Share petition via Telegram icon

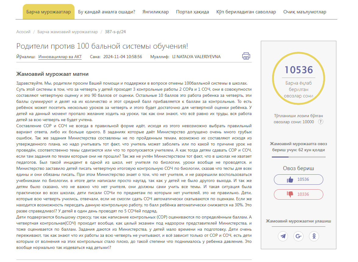[283, 236]
